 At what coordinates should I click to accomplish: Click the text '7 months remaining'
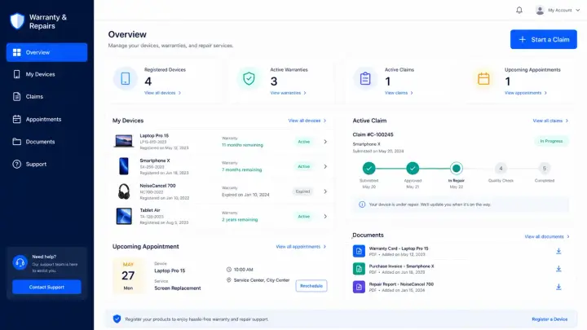tap(241, 169)
